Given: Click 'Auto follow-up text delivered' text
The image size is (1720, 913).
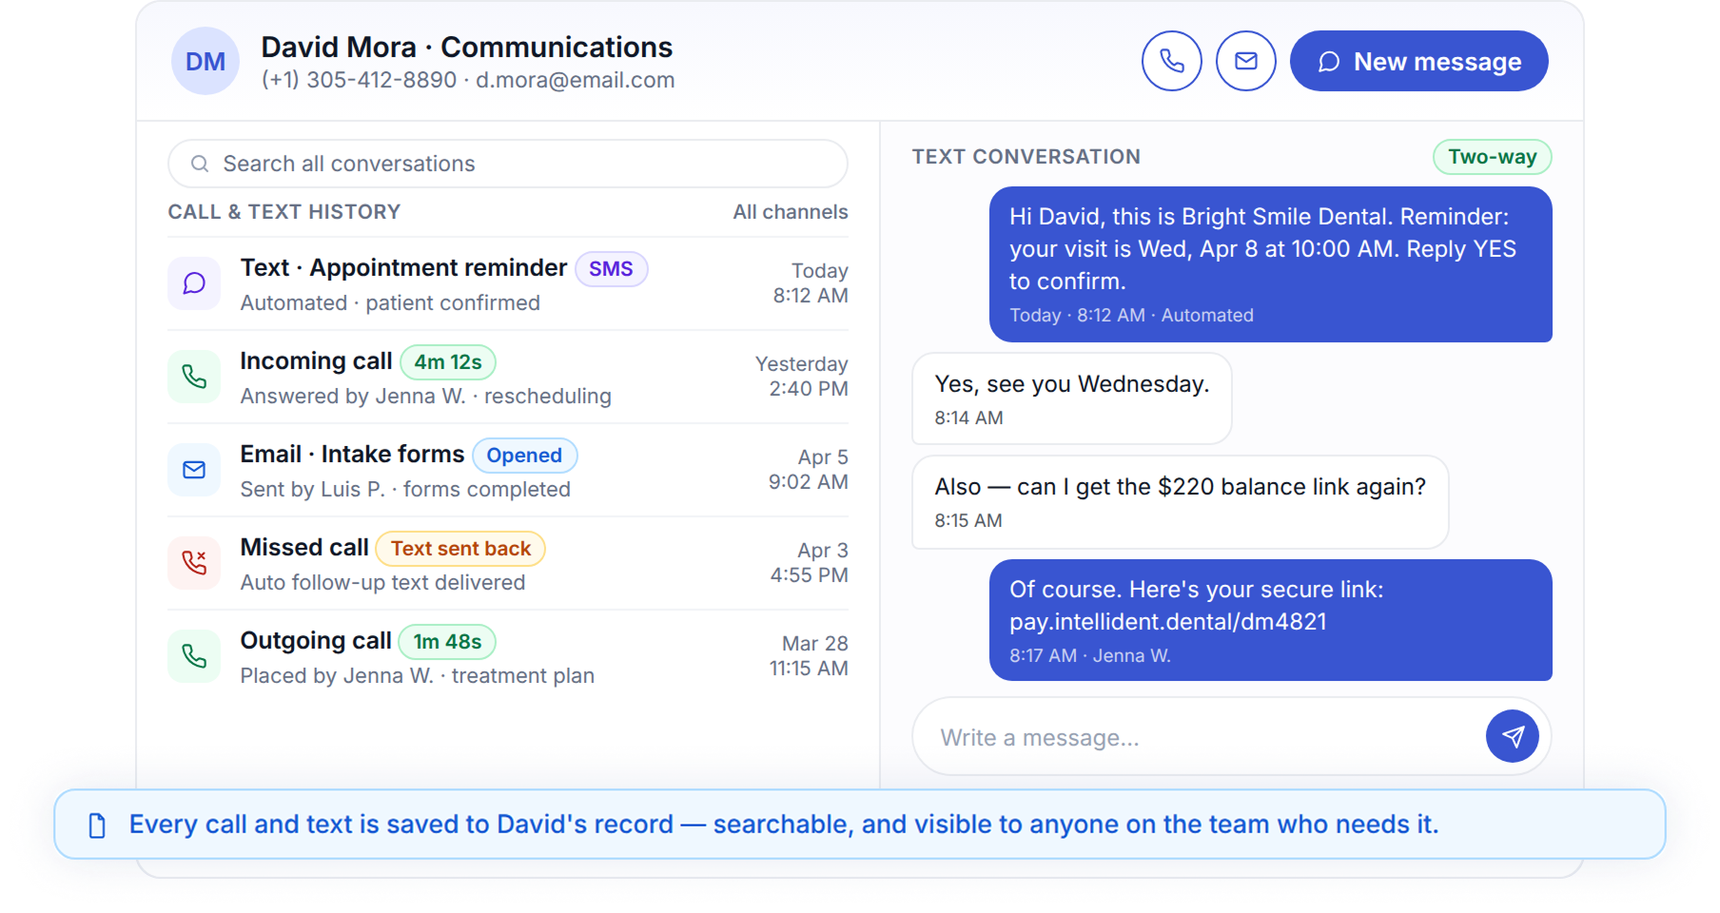Looking at the screenshot, I should (382, 583).
